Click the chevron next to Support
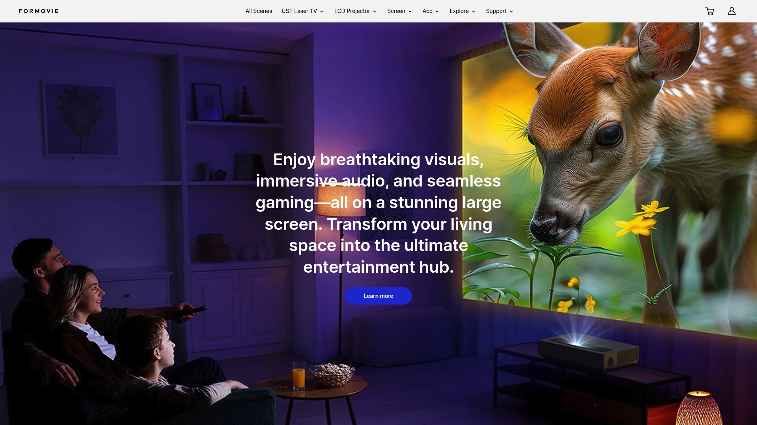This screenshot has width=757, height=425. 511,11
